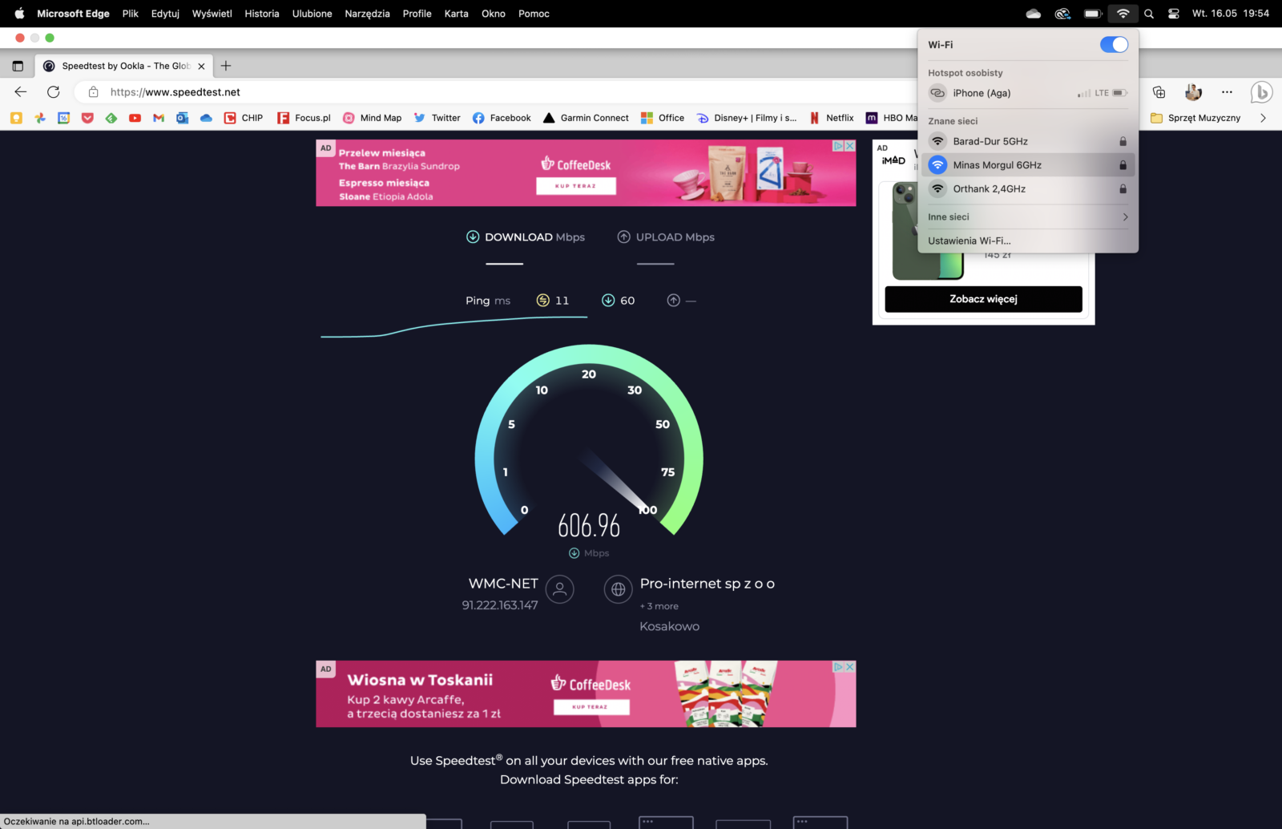Expand the Inne sieci list
The height and width of the screenshot is (829, 1282).
tap(1027, 217)
